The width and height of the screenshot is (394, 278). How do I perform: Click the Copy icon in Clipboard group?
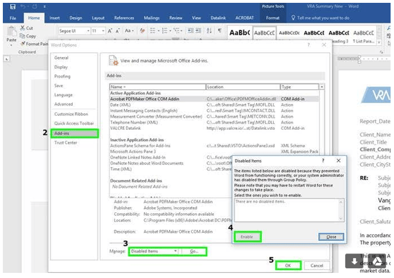point(23,35)
